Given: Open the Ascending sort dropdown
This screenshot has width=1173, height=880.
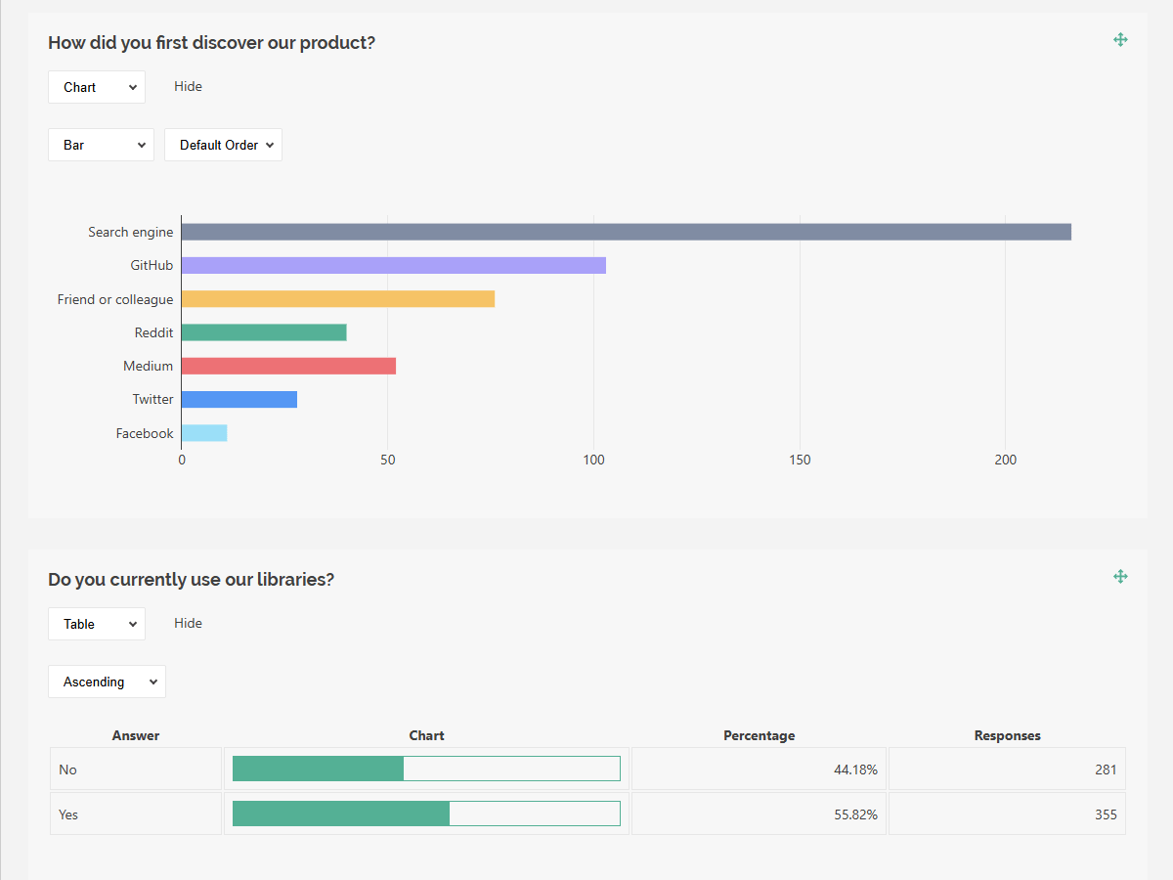Looking at the screenshot, I should pyautogui.click(x=107, y=682).
